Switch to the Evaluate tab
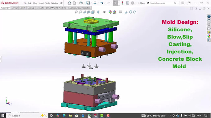This screenshot has height=118, width=211. tap(40, 8)
